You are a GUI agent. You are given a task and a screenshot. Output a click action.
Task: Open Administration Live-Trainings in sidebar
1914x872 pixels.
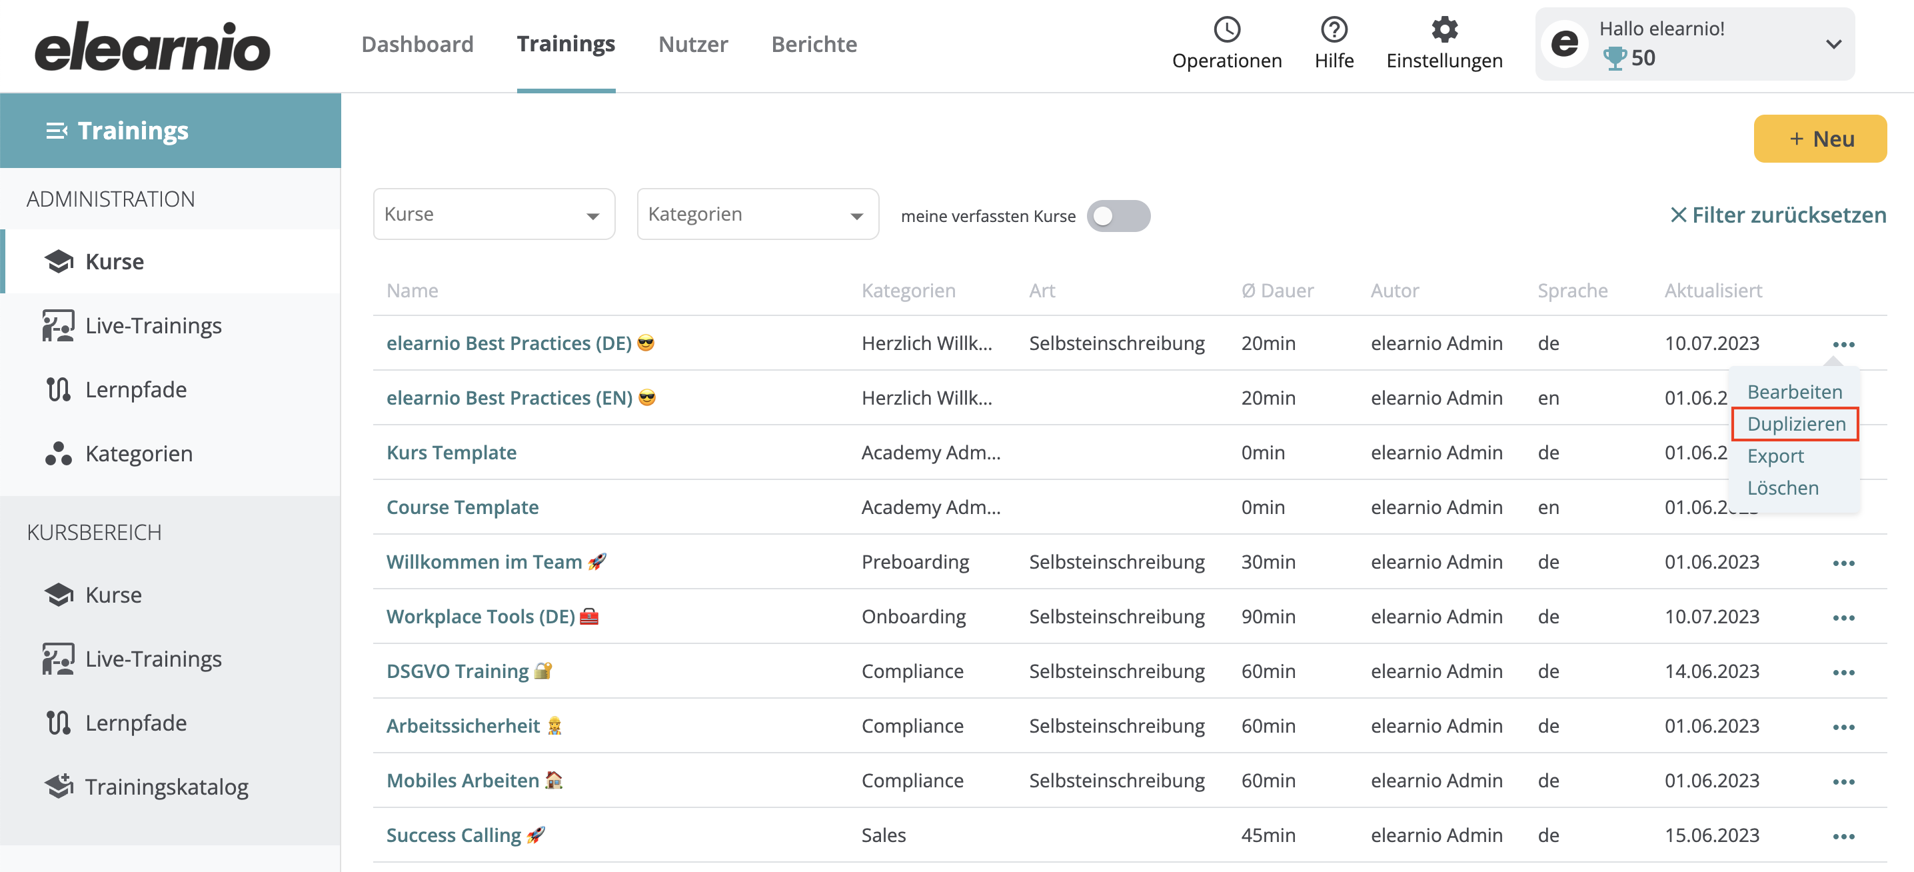point(171,325)
